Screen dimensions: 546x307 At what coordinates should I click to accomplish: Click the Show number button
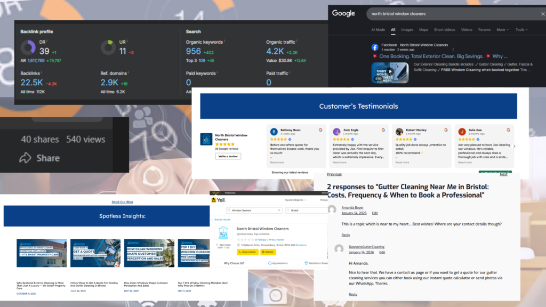click(248, 252)
